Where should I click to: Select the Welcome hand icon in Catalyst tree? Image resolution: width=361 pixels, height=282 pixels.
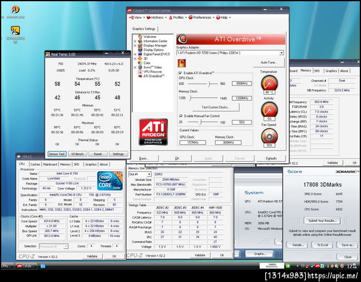click(140, 37)
